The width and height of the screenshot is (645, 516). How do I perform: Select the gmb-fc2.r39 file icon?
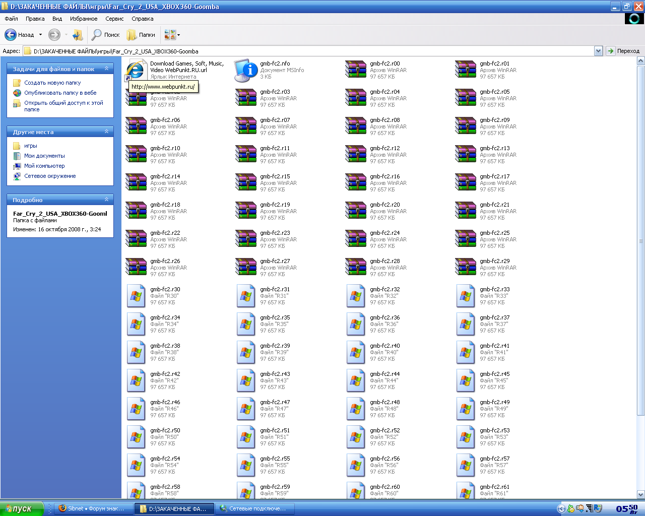(246, 353)
